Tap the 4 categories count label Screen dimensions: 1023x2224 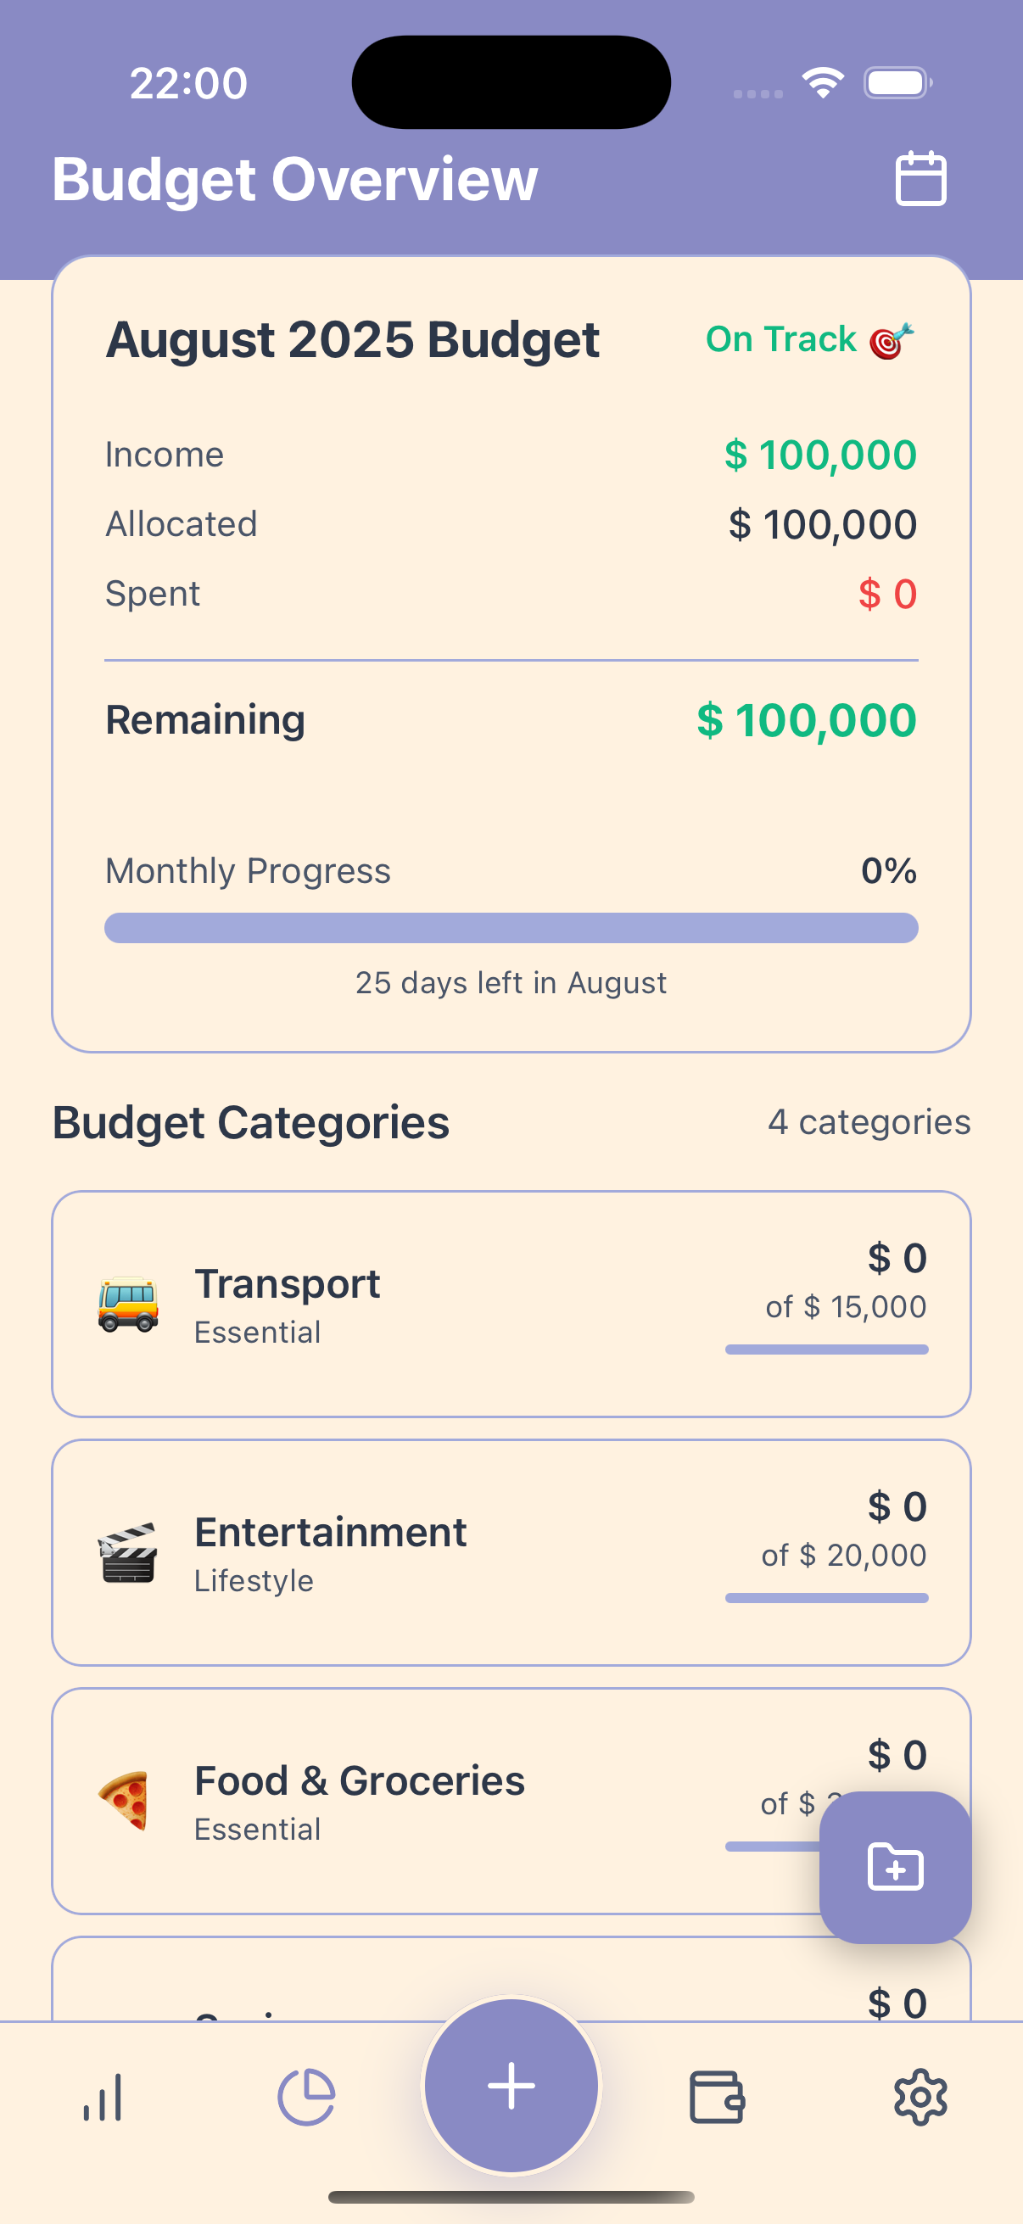pyautogui.click(x=869, y=1121)
